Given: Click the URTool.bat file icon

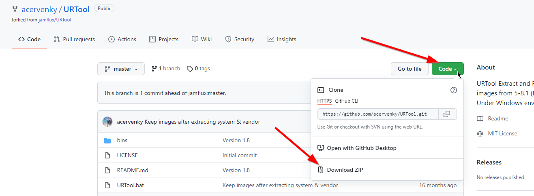Looking at the screenshot, I should click(107, 185).
